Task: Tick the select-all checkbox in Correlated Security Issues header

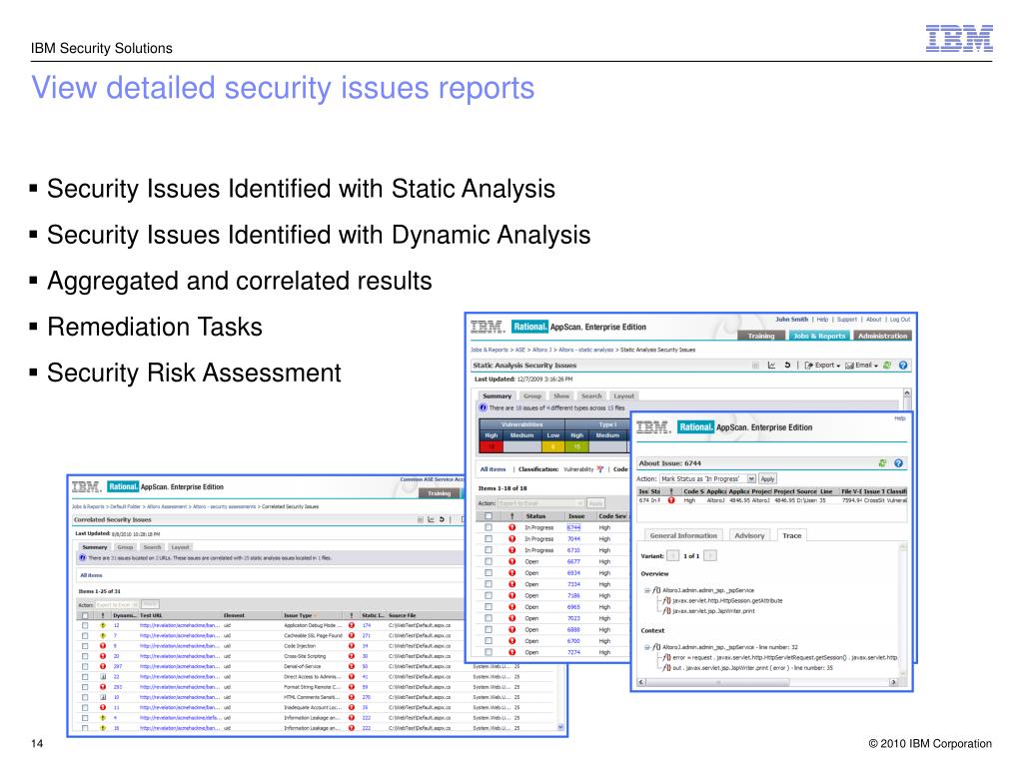Action: [84, 615]
